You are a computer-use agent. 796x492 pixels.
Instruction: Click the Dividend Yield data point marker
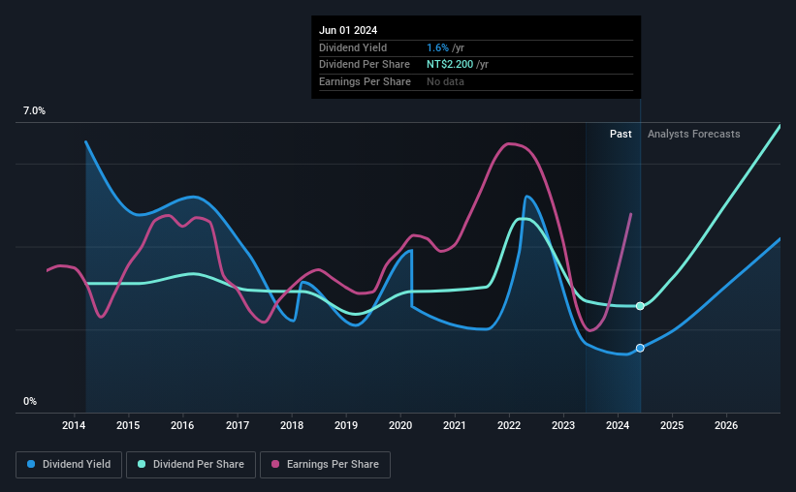coord(640,348)
